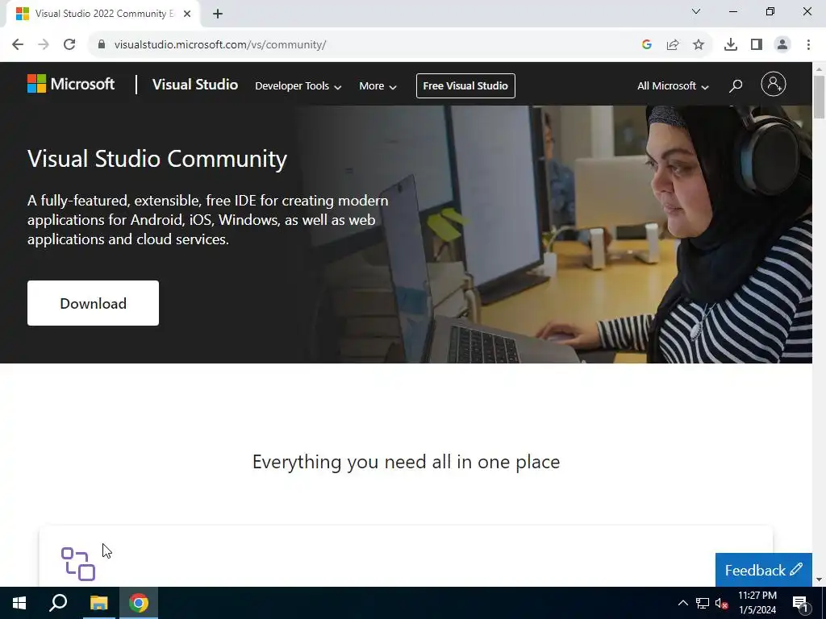Click the Download button
Viewport: 826px width, 619px height.
93,303
